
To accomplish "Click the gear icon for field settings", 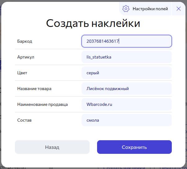I will (x=126, y=9).
